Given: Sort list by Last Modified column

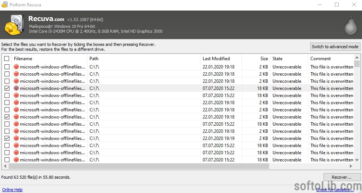Looking at the screenshot, I should [221, 59].
